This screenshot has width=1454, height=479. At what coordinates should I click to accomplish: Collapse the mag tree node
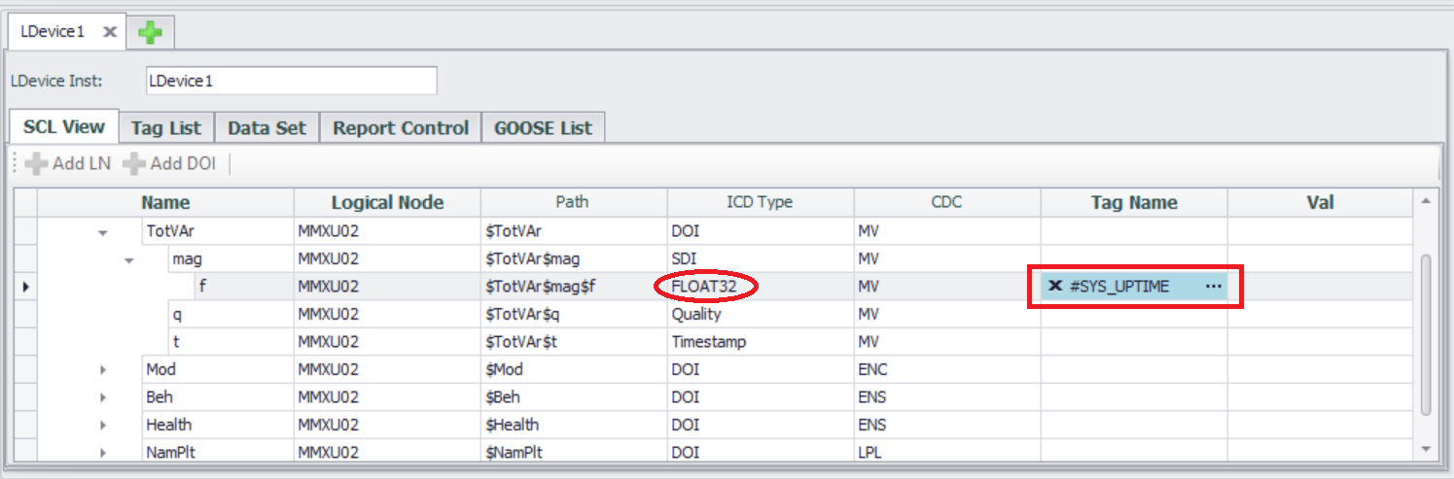(128, 260)
